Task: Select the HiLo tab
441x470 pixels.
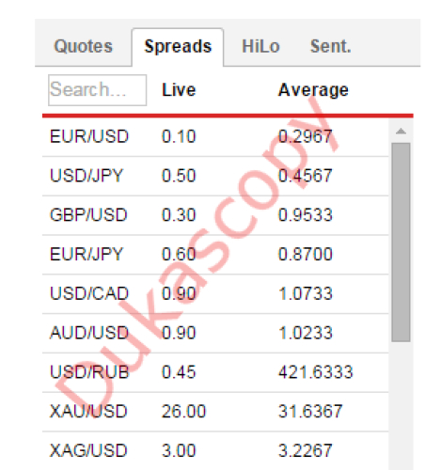Action: coord(260,46)
